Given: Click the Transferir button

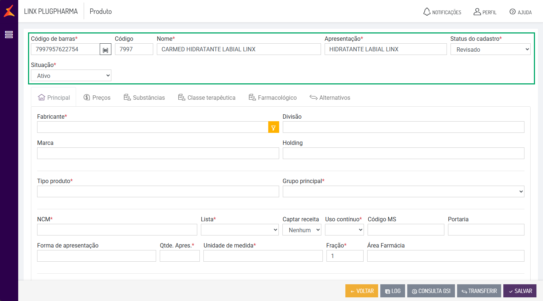Looking at the screenshot, I should [x=479, y=291].
